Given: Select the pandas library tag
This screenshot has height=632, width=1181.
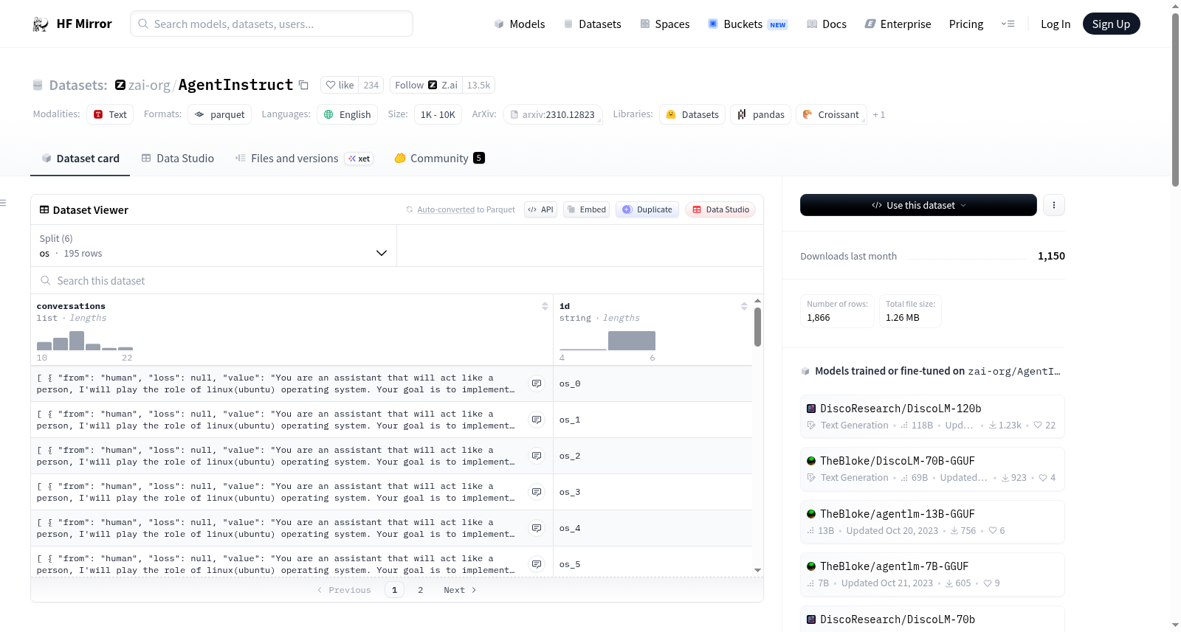Looking at the screenshot, I should [x=760, y=114].
